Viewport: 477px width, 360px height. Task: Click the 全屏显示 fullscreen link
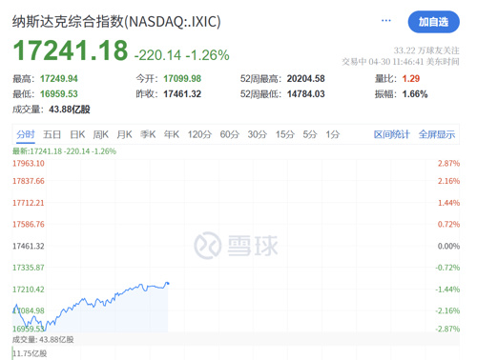[x=437, y=134]
